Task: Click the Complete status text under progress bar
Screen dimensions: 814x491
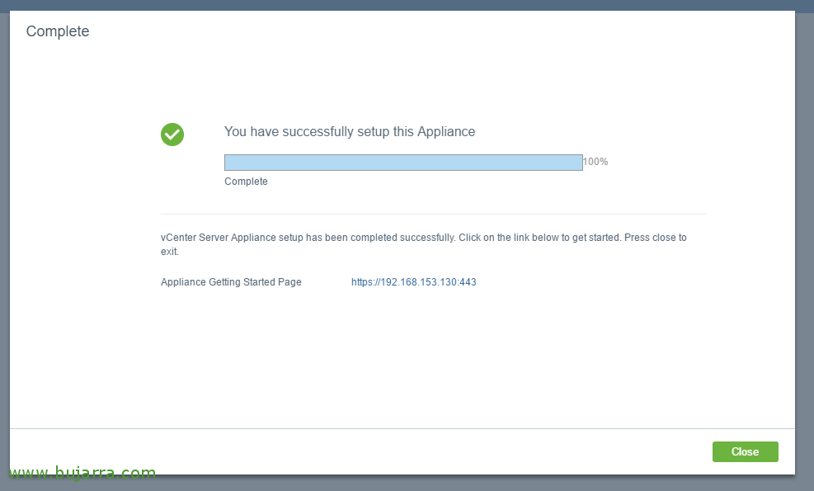Action: point(246,182)
